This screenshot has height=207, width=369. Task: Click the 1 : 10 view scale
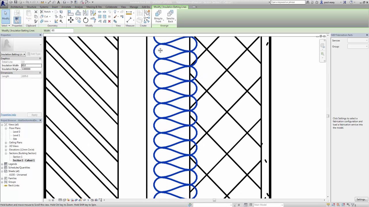point(51,200)
